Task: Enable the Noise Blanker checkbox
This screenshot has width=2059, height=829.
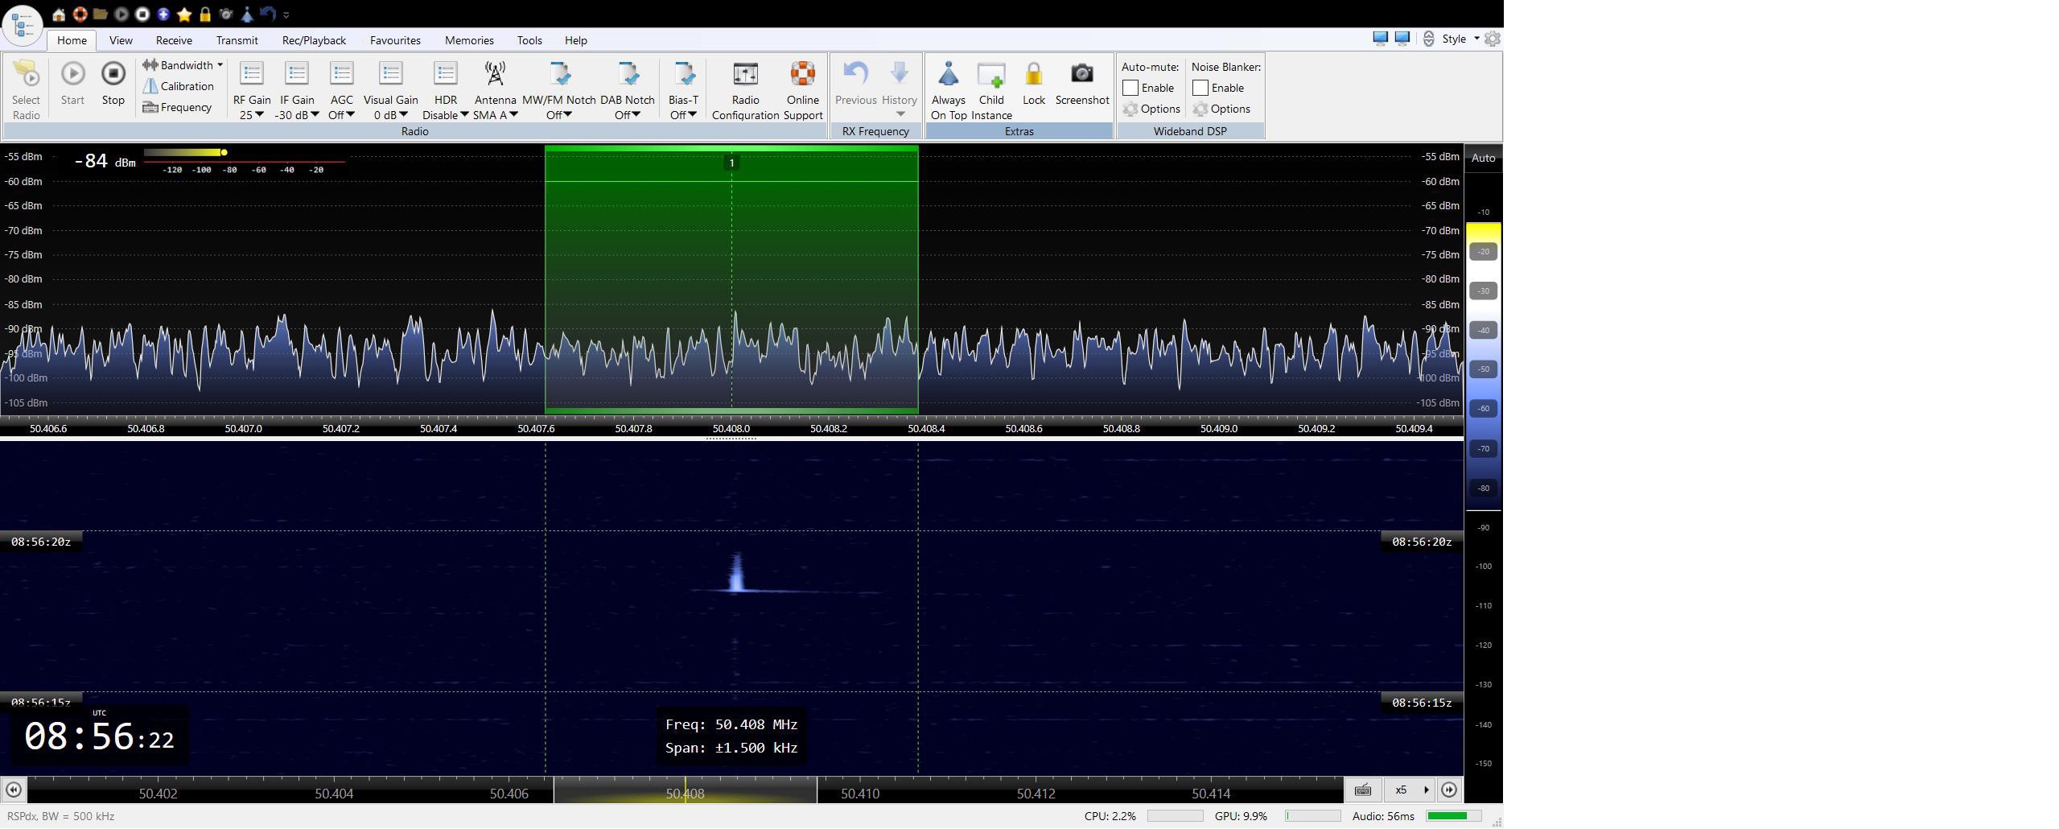Action: (x=1200, y=88)
